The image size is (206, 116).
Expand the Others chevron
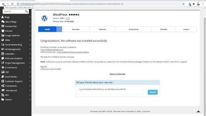point(30,100)
